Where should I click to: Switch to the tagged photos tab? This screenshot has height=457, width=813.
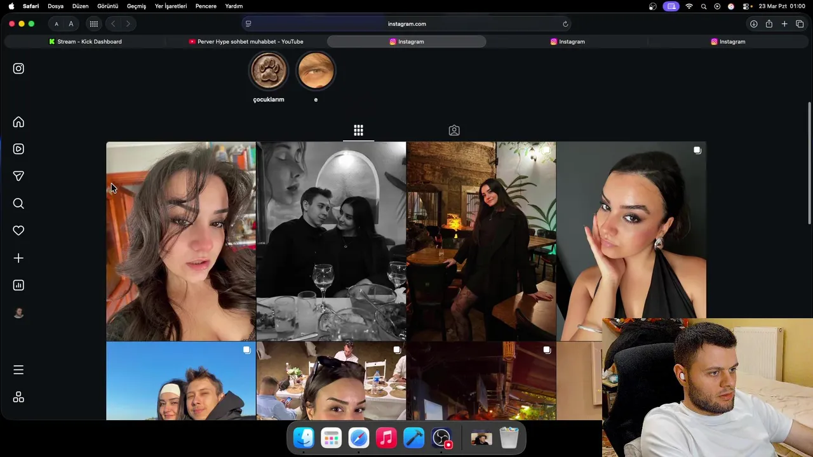pyautogui.click(x=454, y=130)
